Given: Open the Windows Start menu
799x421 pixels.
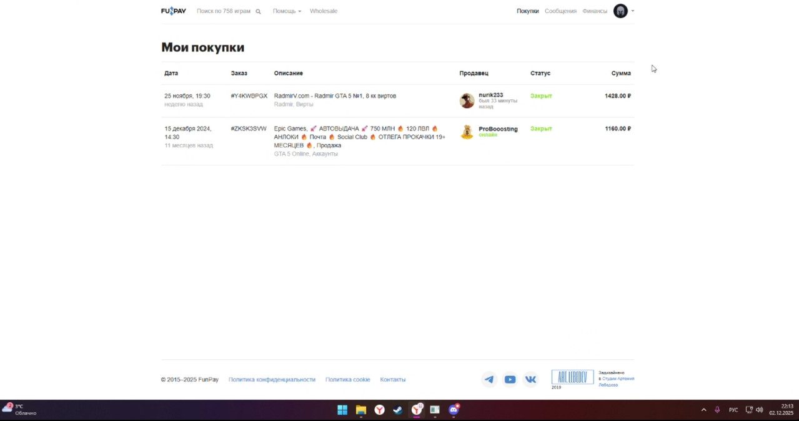Looking at the screenshot, I should [x=342, y=410].
